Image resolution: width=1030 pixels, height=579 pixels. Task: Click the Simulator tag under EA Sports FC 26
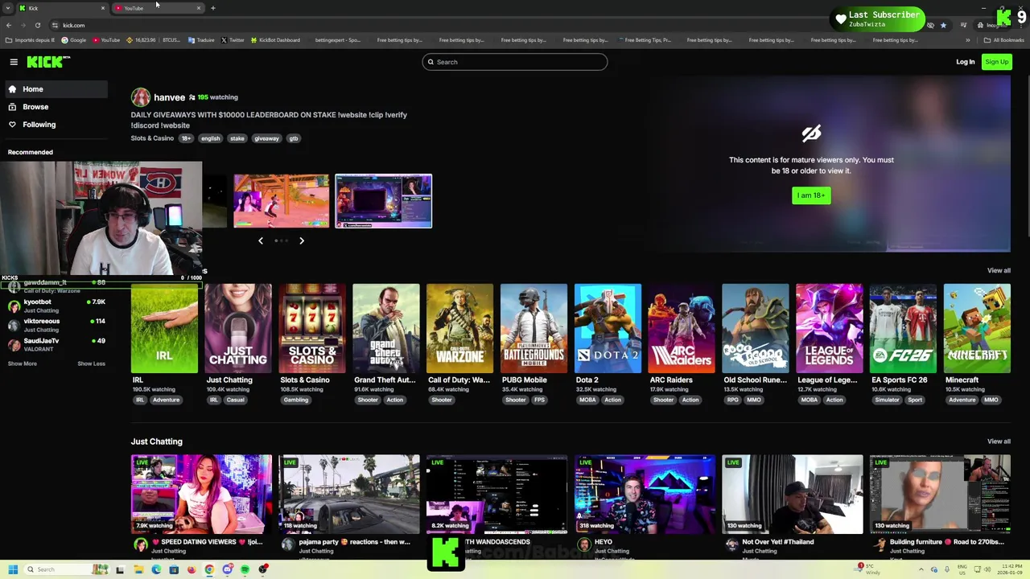[887, 400]
